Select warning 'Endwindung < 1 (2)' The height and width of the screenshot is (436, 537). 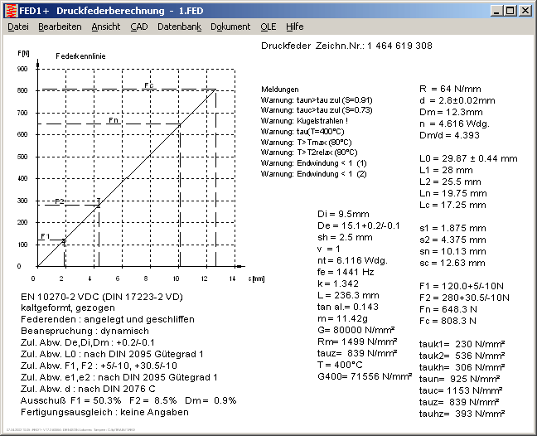pos(314,174)
